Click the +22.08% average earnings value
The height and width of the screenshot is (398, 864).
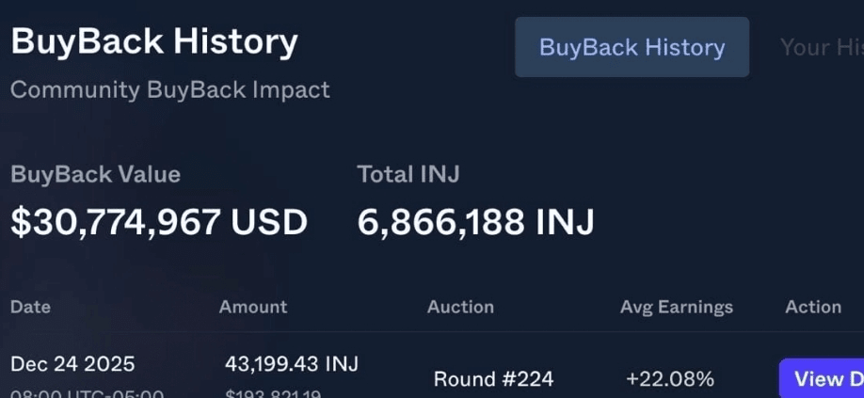point(670,379)
